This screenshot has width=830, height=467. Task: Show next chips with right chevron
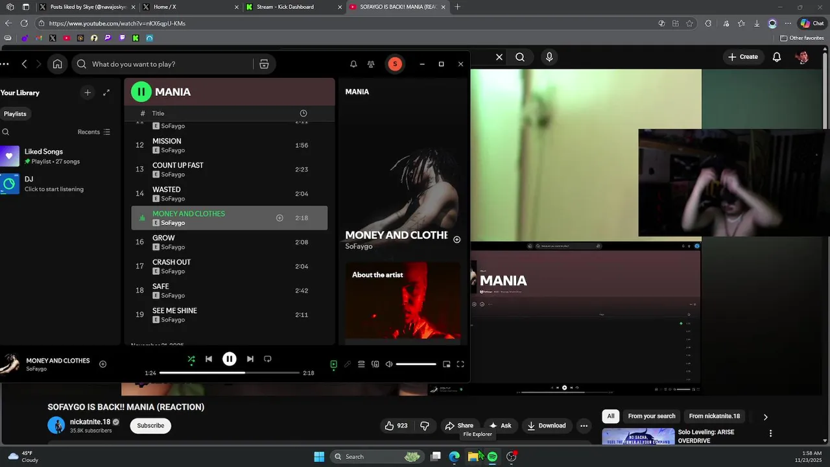click(x=765, y=417)
